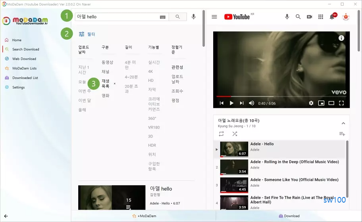Click the 아델 노래모음(총 10곡) playlist title
The width and height of the screenshot is (362, 222).
239,121
